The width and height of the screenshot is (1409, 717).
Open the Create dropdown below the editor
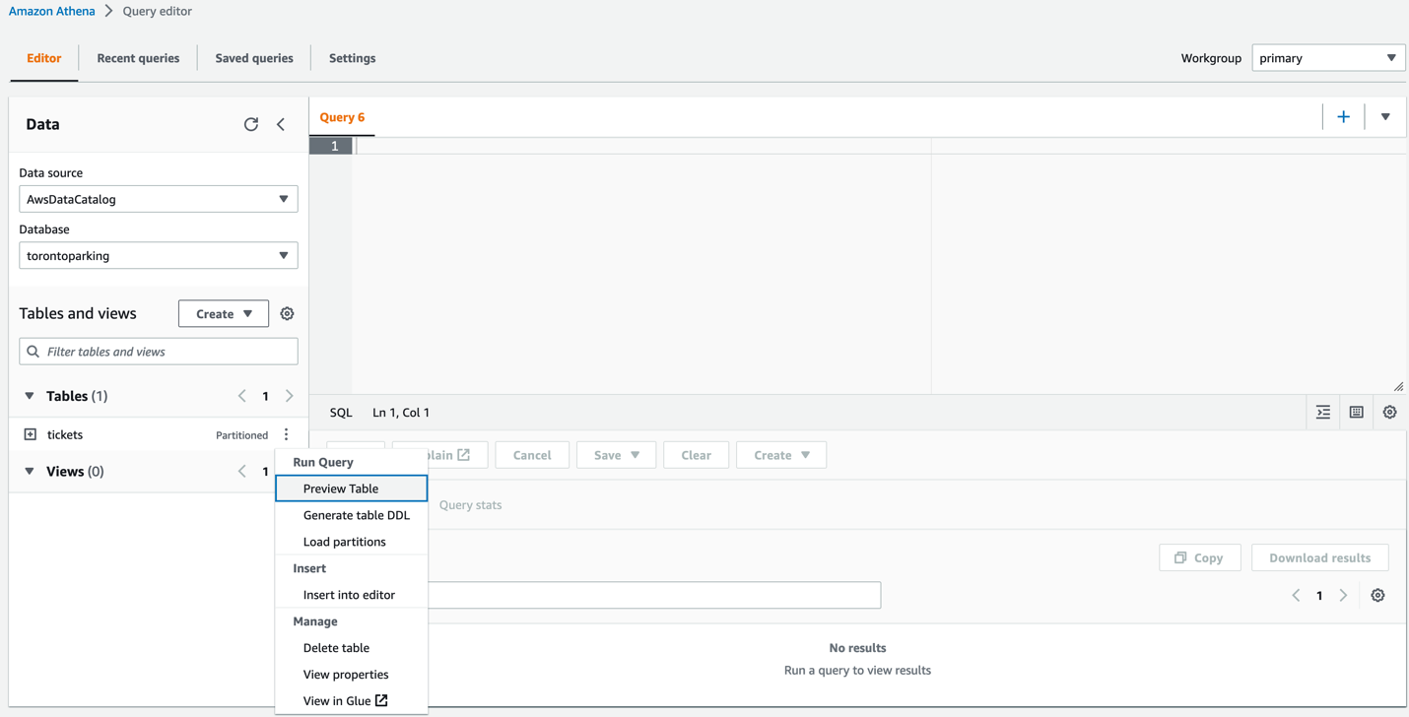[781, 455]
